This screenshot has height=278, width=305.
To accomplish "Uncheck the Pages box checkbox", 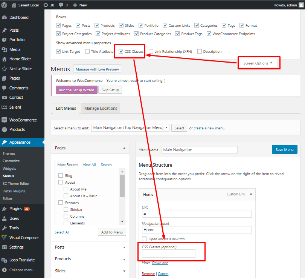I will click(x=58, y=25).
